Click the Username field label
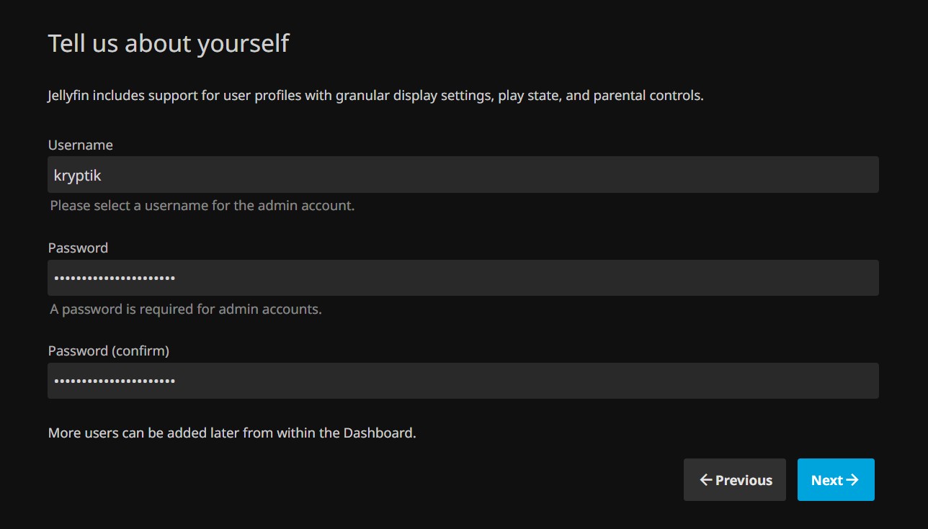 80,145
